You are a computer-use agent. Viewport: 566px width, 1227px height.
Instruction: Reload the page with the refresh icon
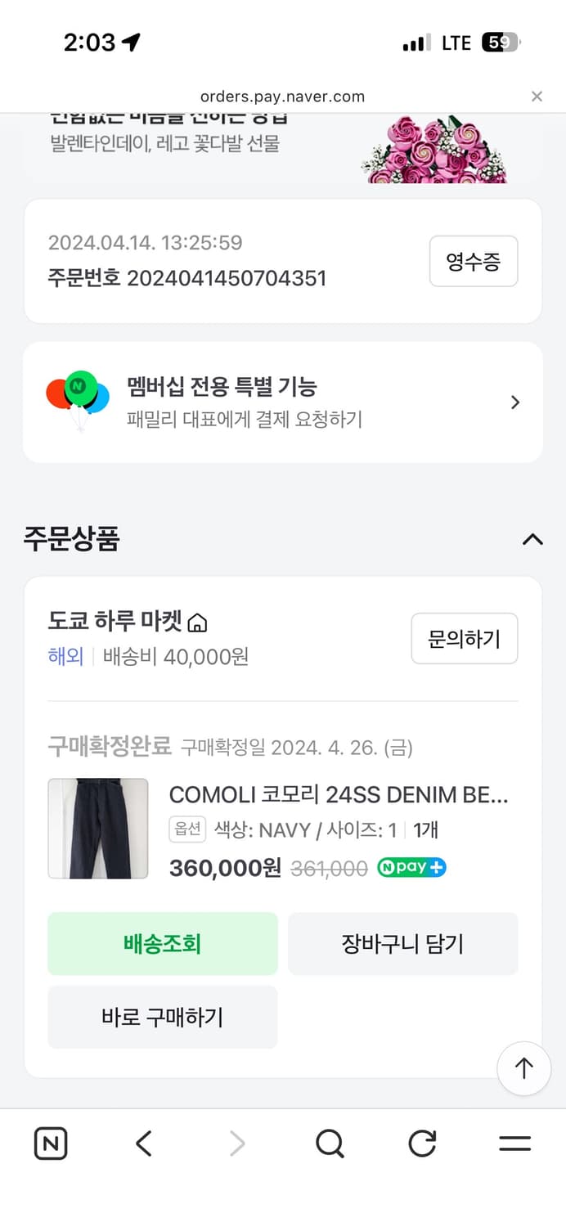pyautogui.click(x=421, y=1144)
